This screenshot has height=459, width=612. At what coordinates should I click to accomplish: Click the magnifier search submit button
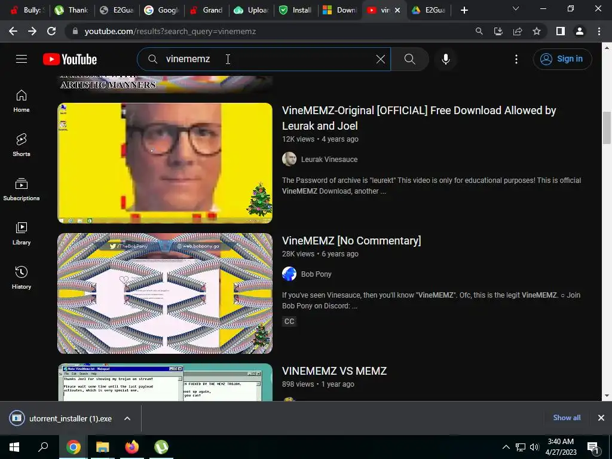[409, 59]
